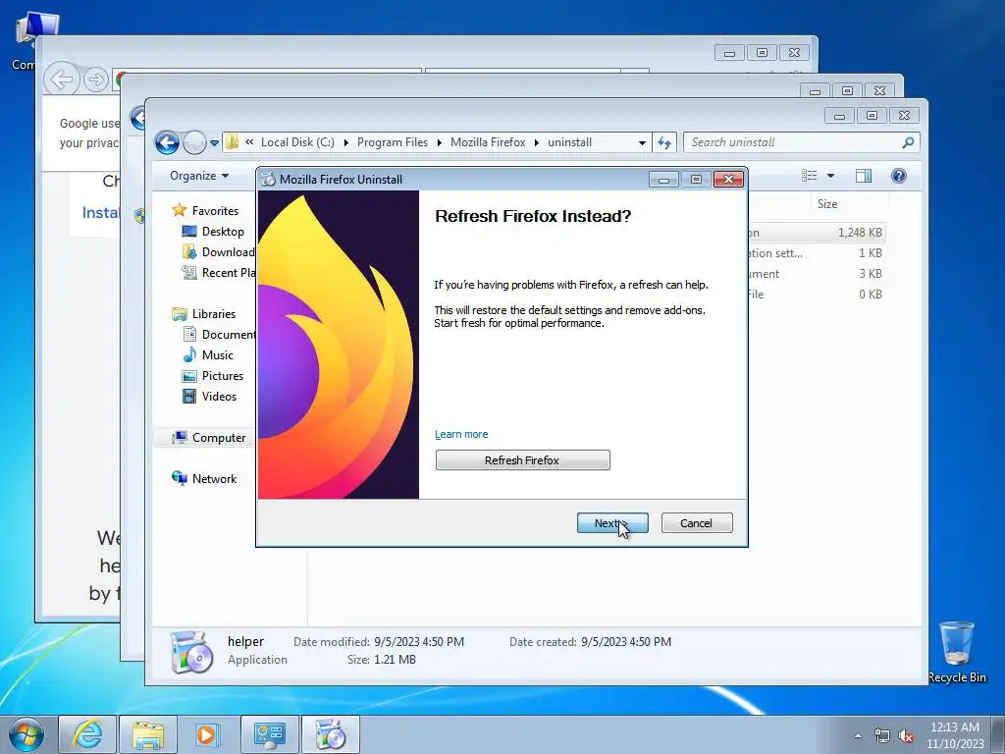
Task: Launch Internet Explorer from the taskbar
Action: pyautogui.click(x=87, y=734)
